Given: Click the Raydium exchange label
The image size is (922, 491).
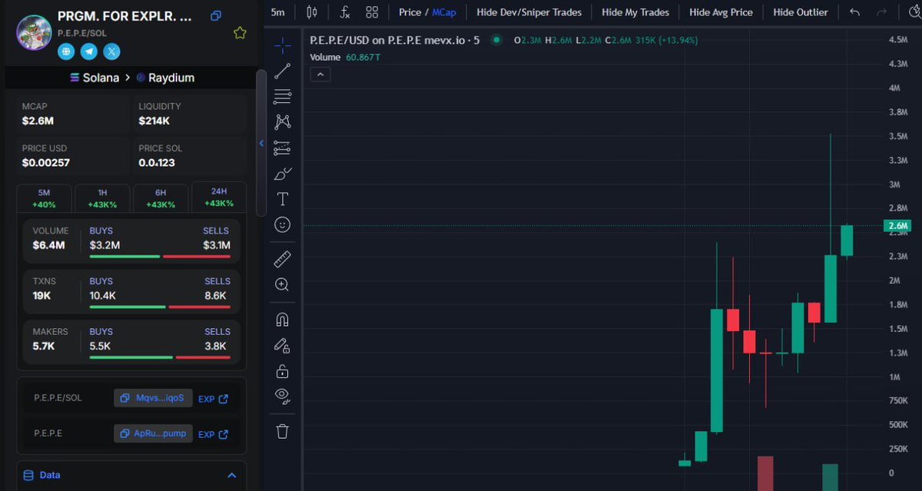Looking at the screenshot, I should 165,78.
